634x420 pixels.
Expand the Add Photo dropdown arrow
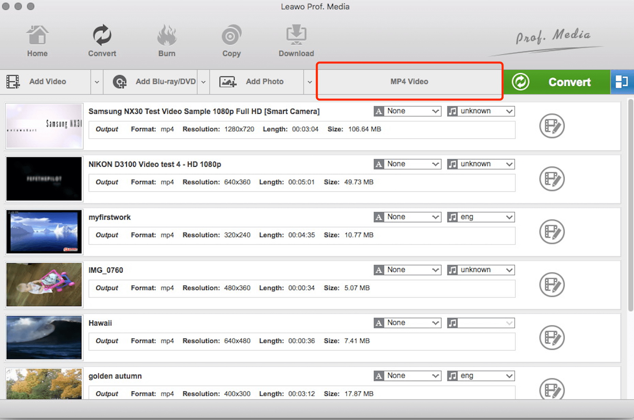(x=310, y=82)
